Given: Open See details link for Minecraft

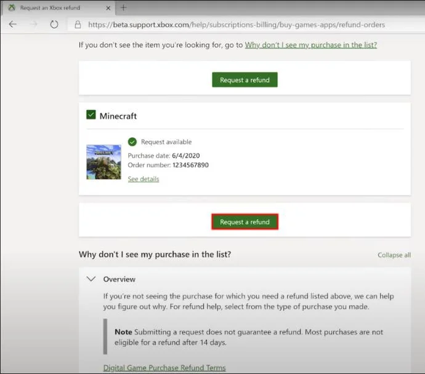Looking at the screenshot, I should click(144, 179).
